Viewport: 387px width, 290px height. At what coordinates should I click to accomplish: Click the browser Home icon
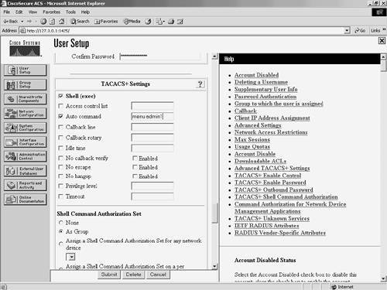pos(61,22)
